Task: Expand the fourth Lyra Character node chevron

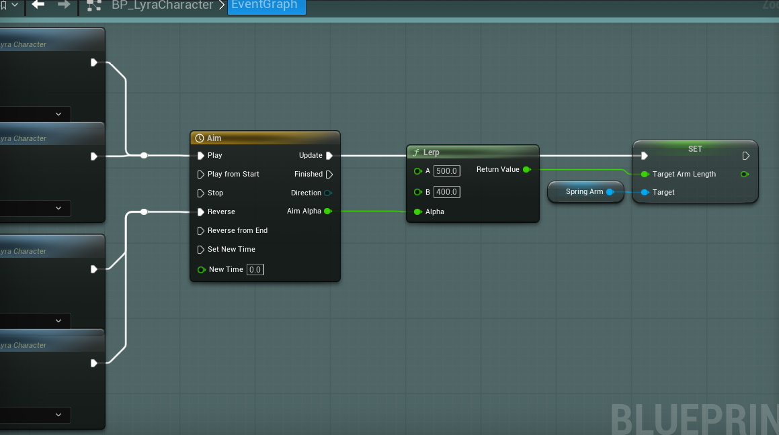Action: 58,415
